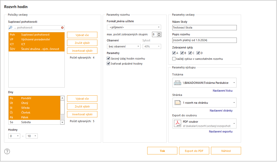Decrease max. počet zobrazených skupin by one
The width and height of the screenshot is (277, 162).
[x=159, y=35]
